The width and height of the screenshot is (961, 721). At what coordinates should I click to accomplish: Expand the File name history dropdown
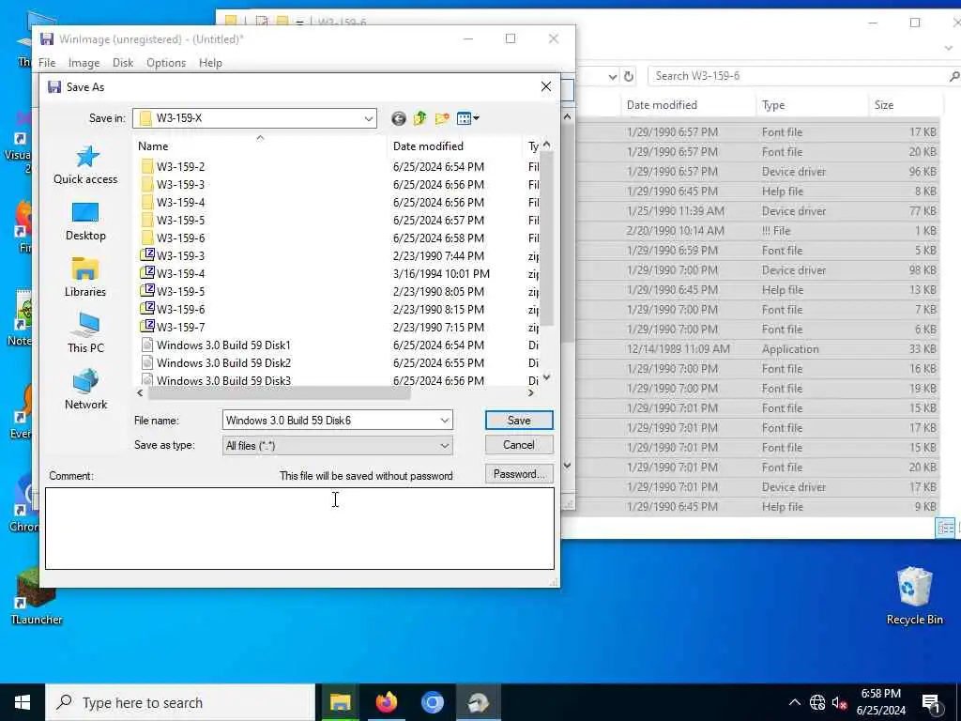(x=444, y=421)
